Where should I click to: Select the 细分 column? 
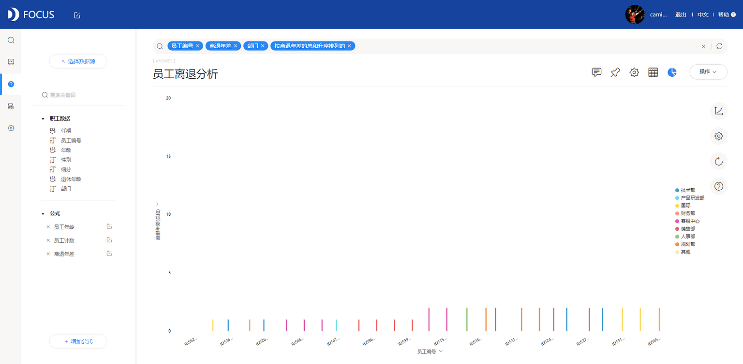66,169
